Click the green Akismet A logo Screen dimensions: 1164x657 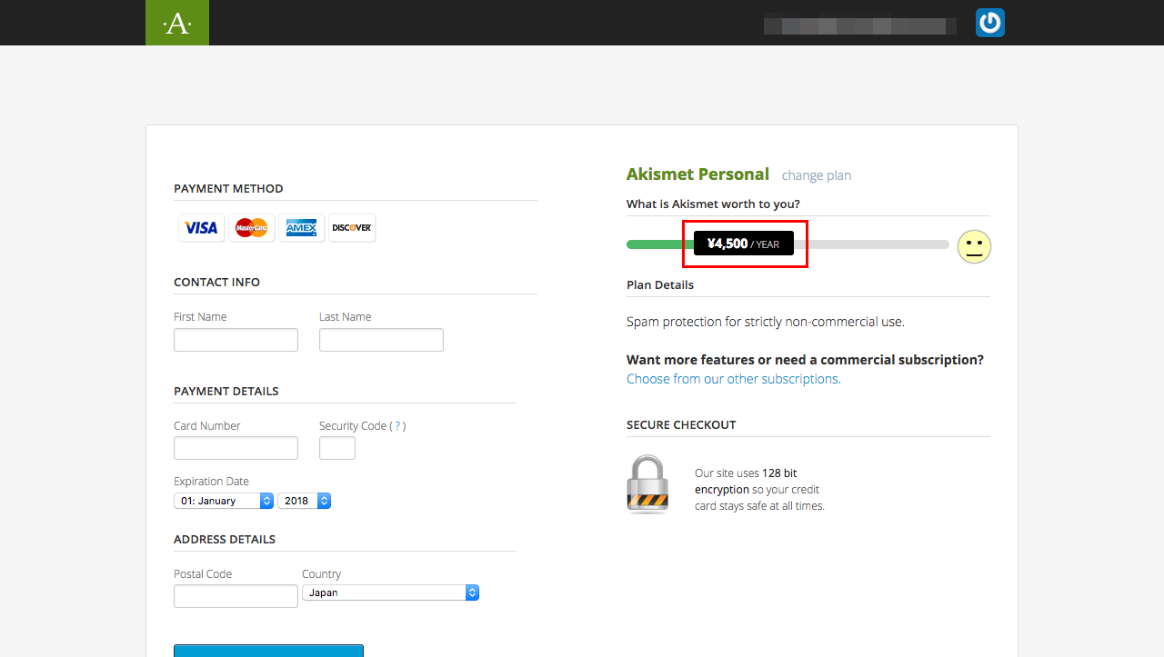pos(177,23)
